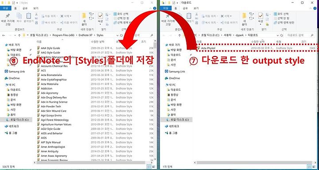The image size is (319, 170).
Task: Select AAA Style Guide file
Action: (50, 48)
